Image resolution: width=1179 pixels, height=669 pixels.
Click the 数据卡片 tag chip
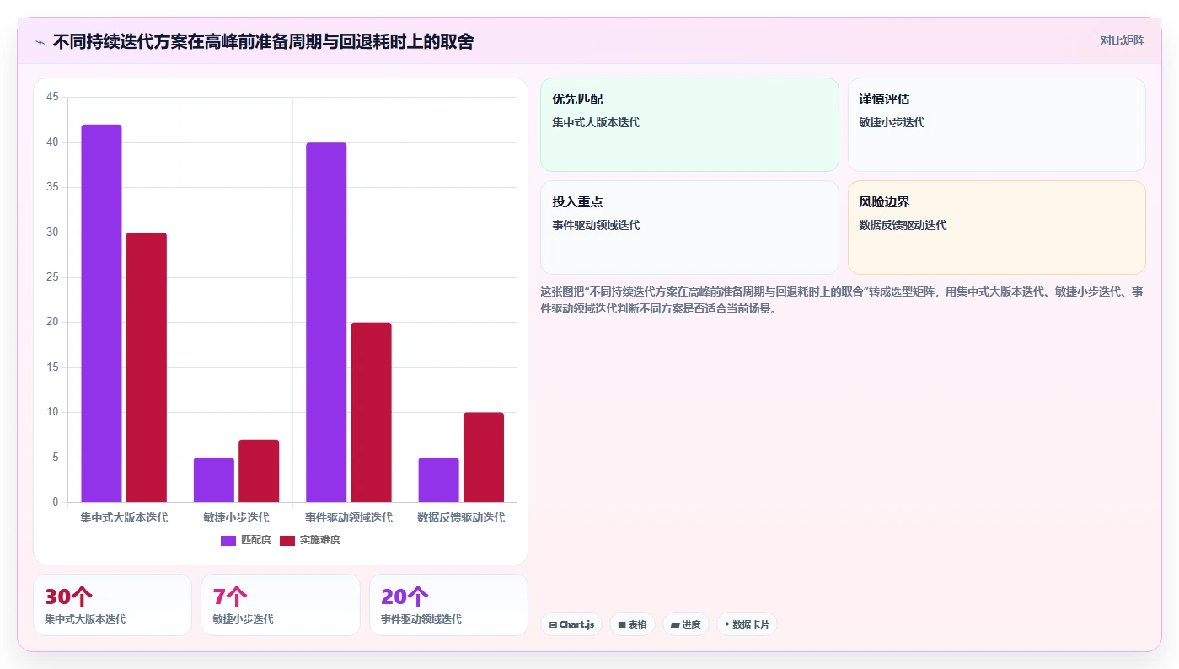coord(747,624)
